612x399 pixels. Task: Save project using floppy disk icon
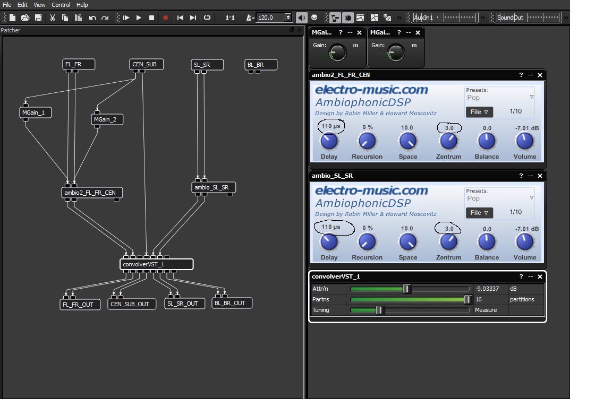[x=38, y=18]
